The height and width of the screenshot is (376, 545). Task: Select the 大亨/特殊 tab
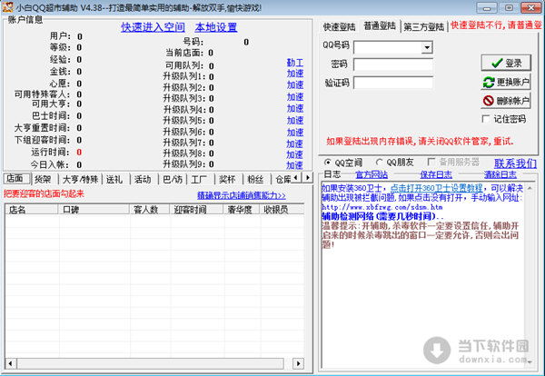click(x=80, y=179)
